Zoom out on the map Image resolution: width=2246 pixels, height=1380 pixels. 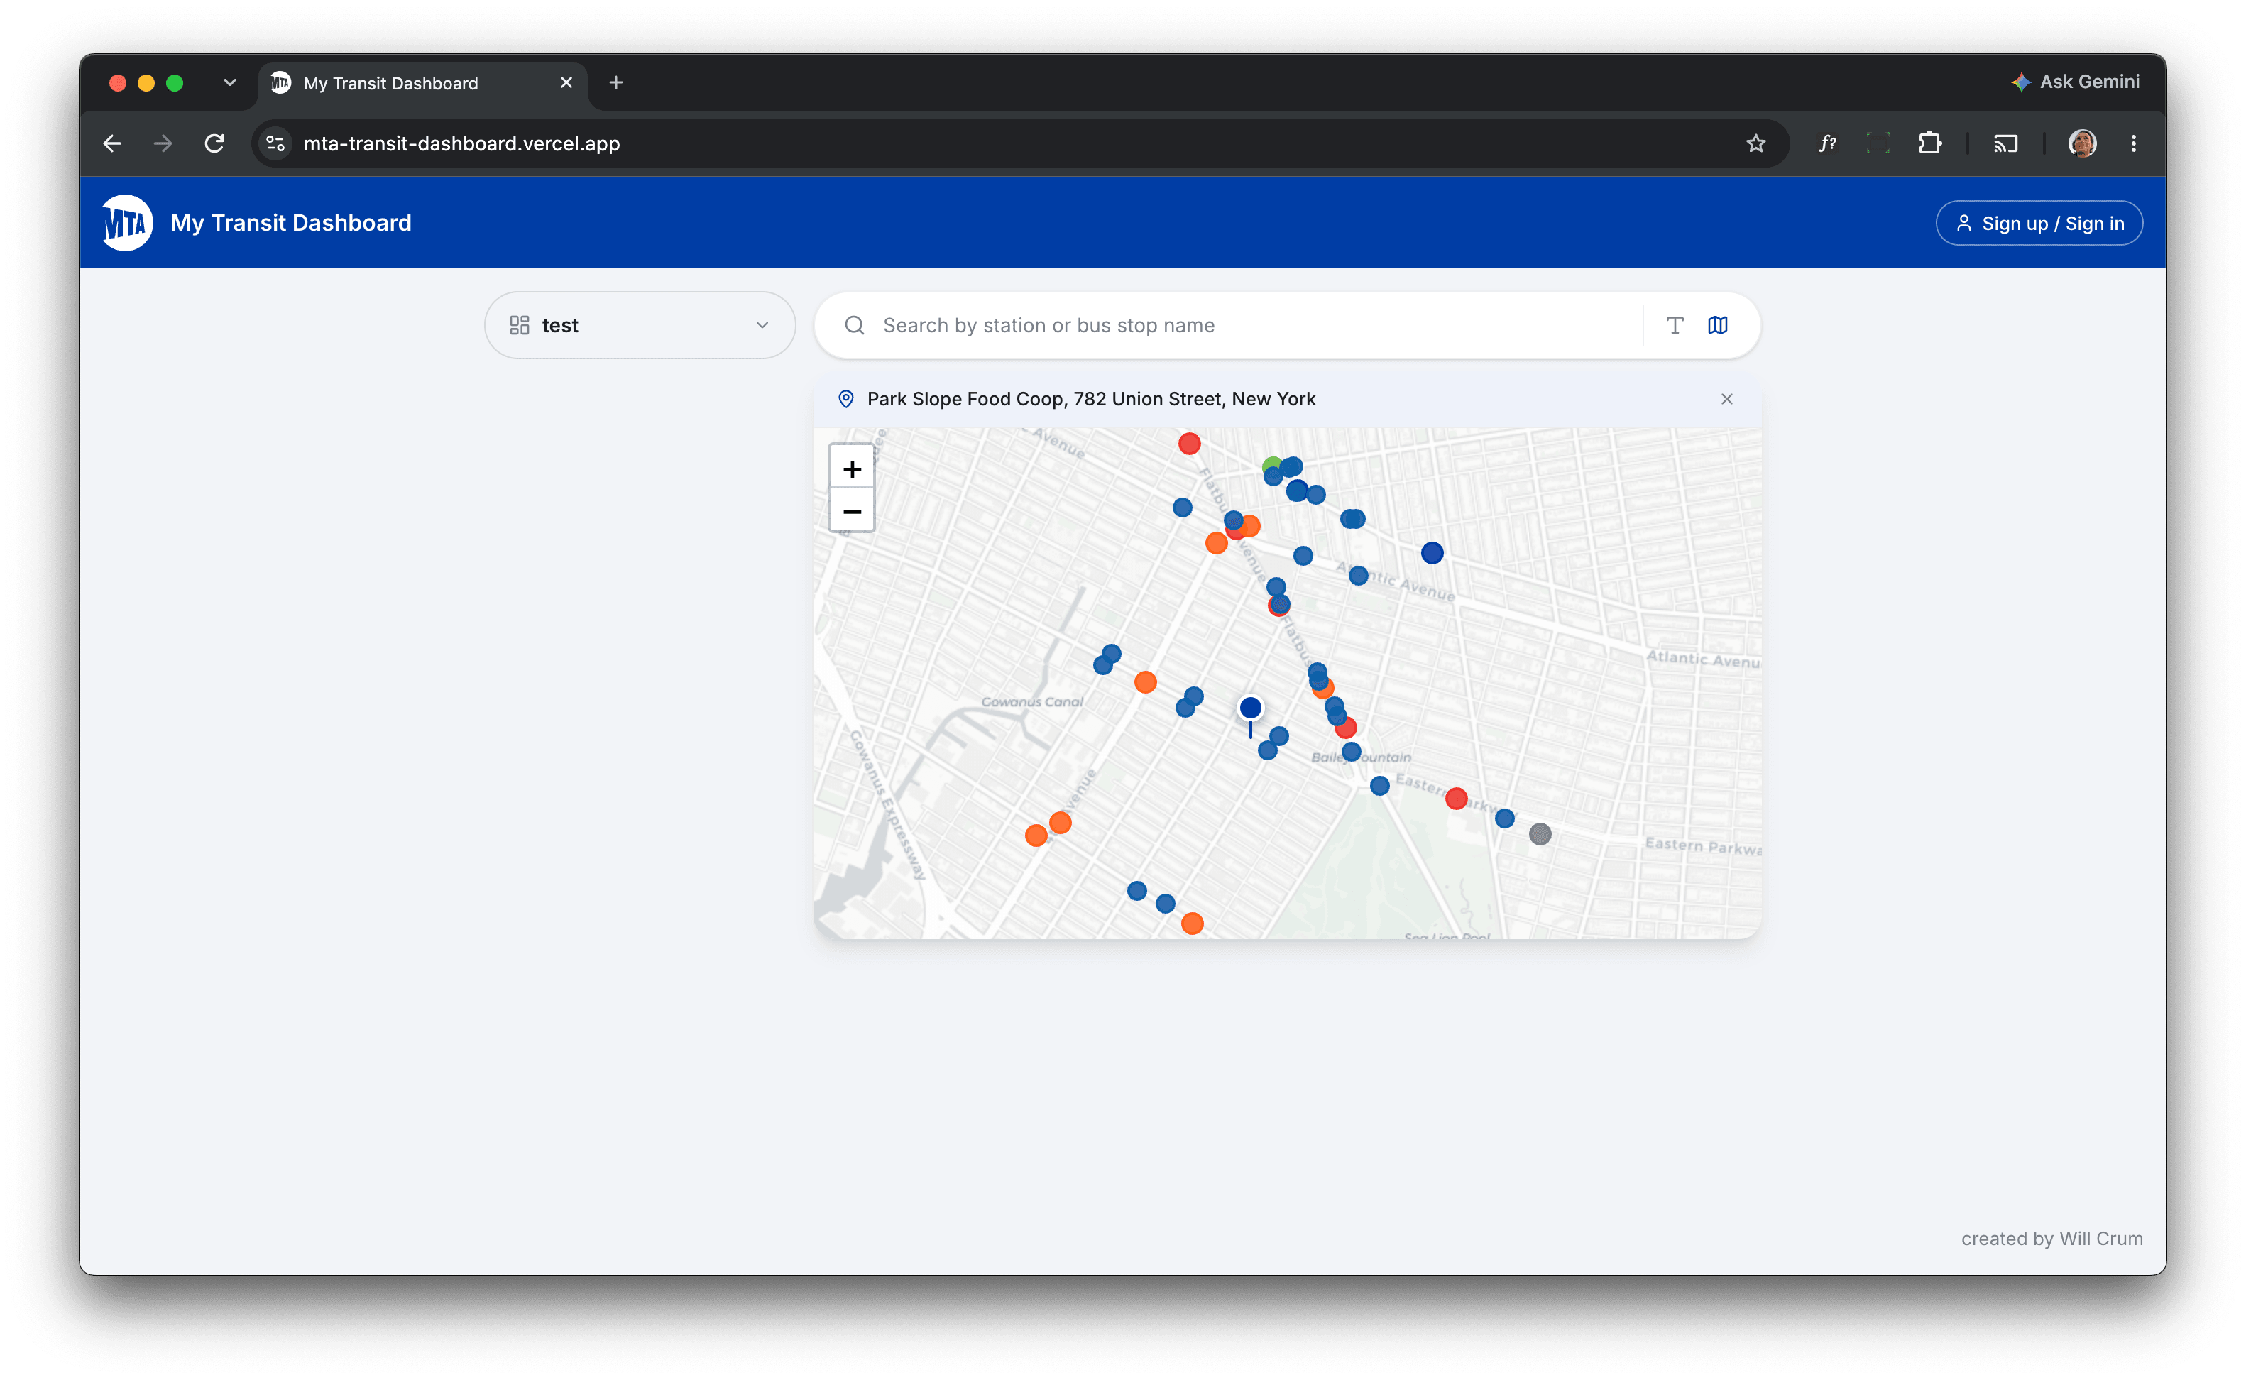852,512
